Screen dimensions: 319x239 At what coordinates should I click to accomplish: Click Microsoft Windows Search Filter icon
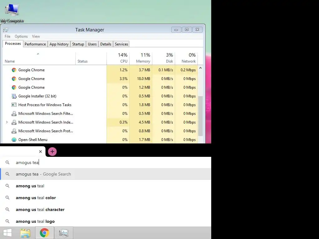14,114
